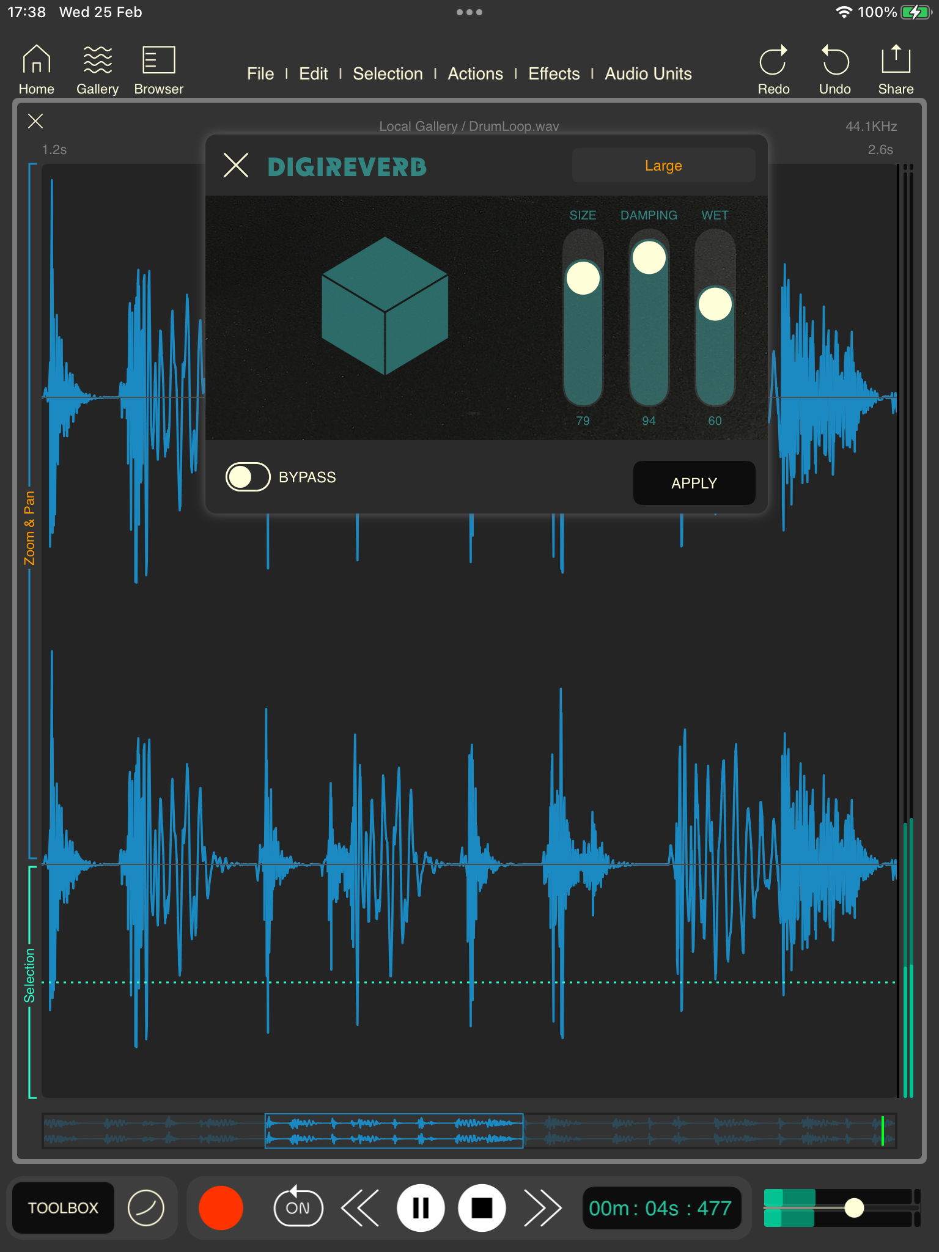Stop playback

pos(482,1207)
